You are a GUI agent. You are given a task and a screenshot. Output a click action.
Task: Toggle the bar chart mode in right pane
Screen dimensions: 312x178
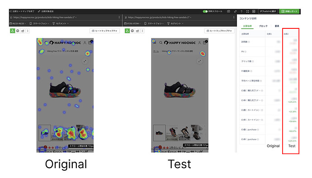[x=137, y=31]
